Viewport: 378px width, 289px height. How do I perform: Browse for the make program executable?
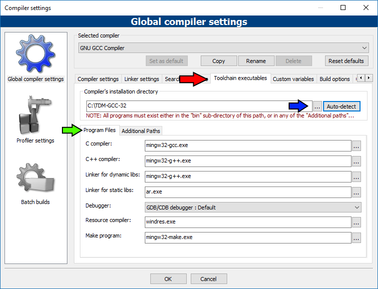pyautogui.click(x=356, y=237)
